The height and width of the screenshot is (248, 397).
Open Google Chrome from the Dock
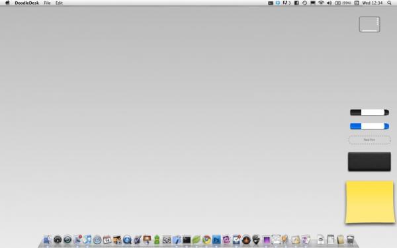point(206,239)
